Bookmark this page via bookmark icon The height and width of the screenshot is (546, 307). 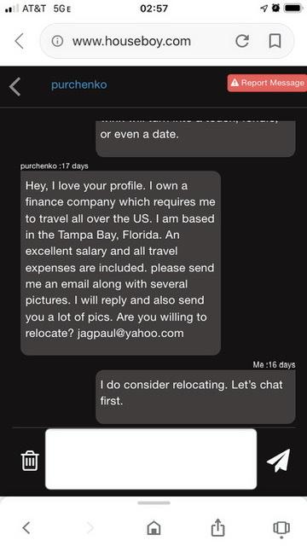275,42
